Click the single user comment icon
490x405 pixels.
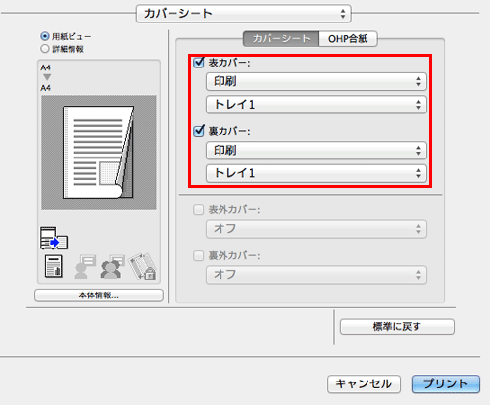point(85,266)
